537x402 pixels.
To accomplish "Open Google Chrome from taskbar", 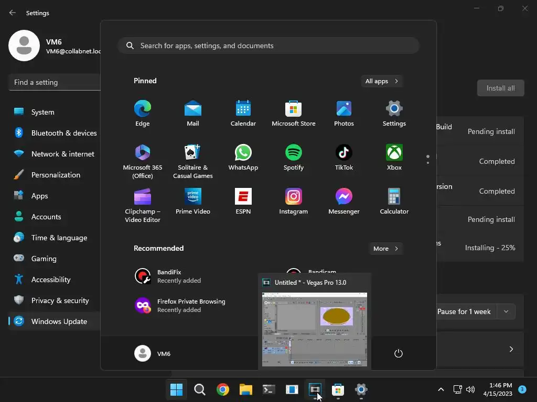I will (222, 389).
